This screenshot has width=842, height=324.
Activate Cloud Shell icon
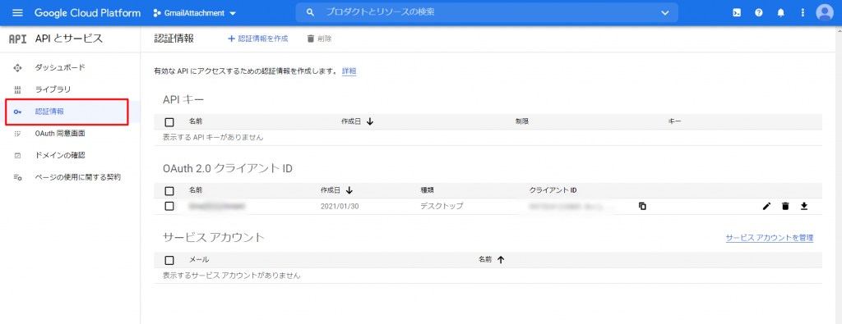pos(737,13)
